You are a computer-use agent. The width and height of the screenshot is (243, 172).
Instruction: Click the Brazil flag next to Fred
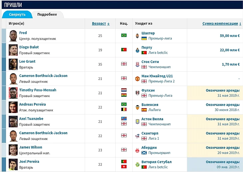[124, 35]
